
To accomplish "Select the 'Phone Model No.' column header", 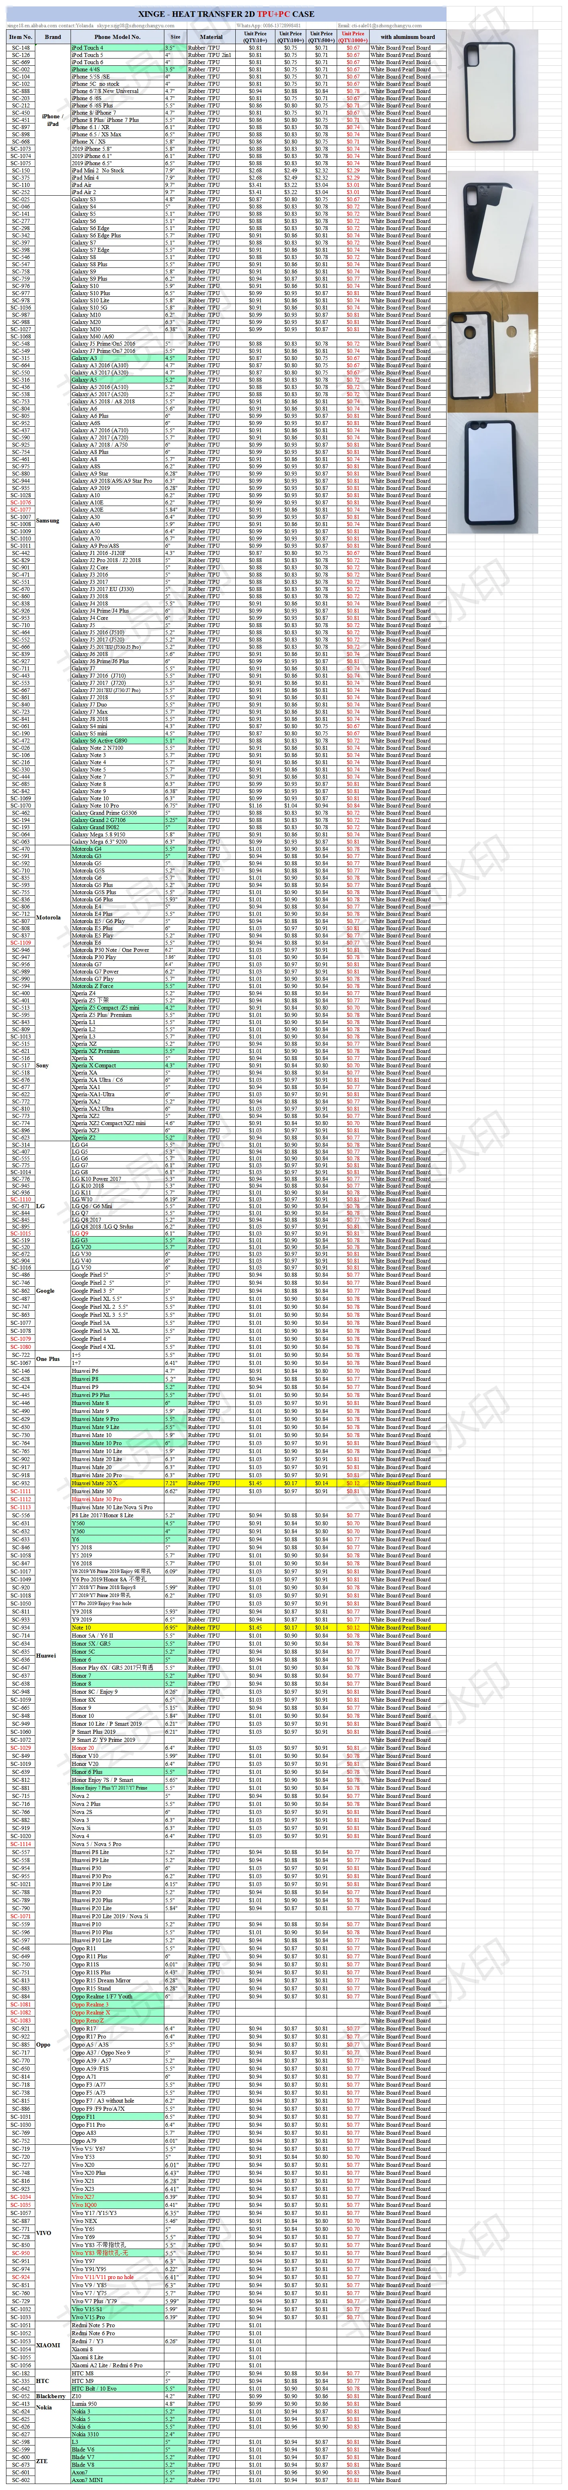I will coord(117,37).
